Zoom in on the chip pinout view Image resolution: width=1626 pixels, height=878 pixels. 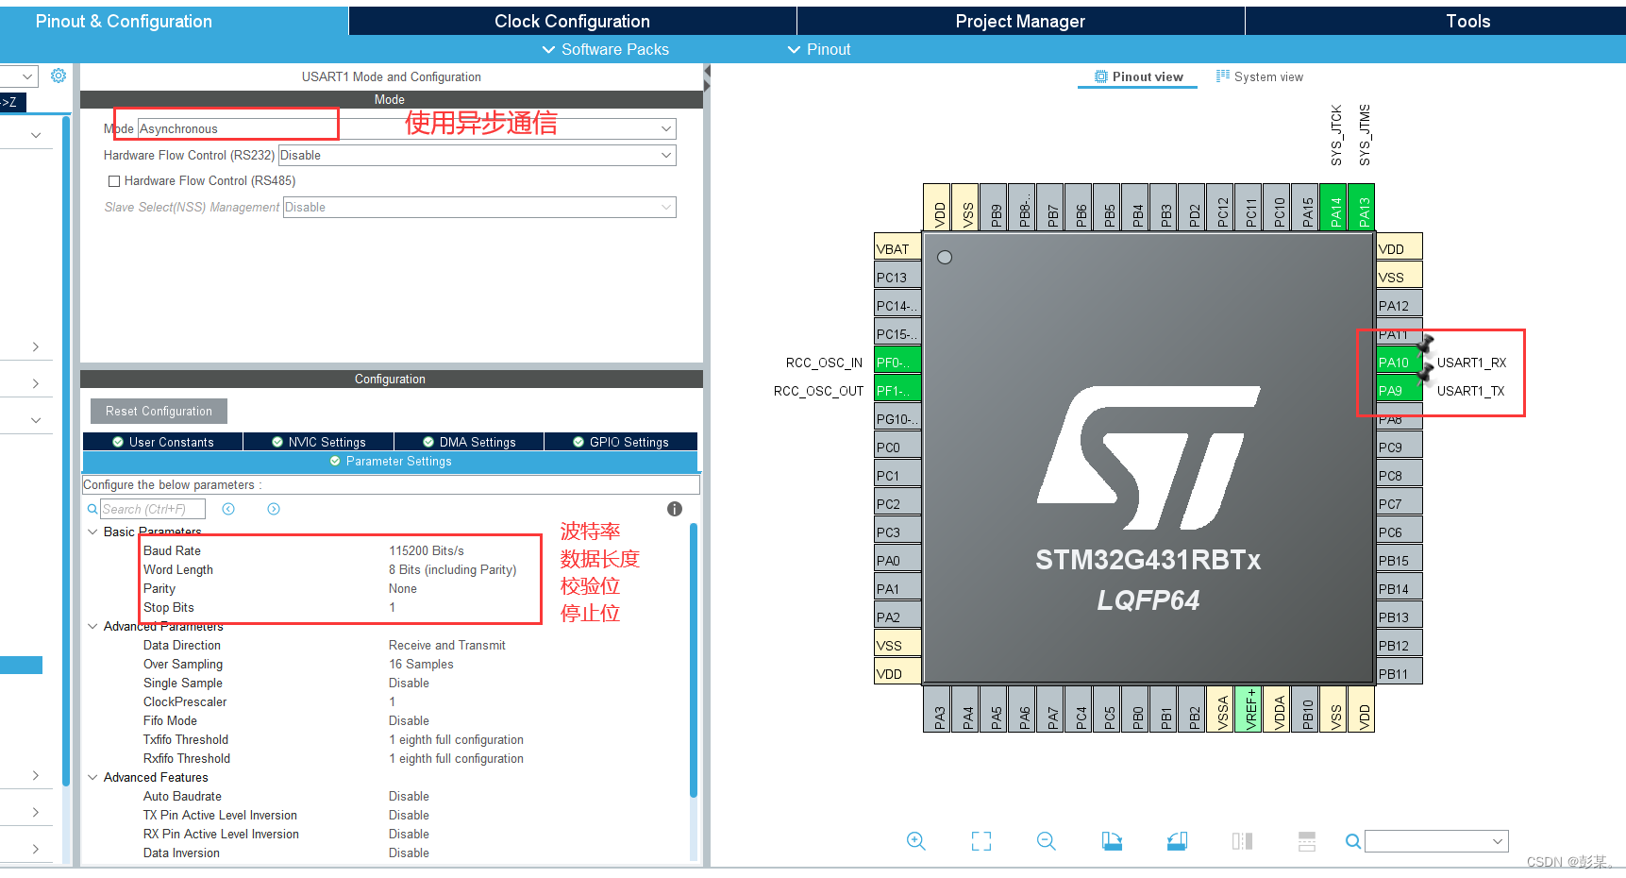(915, 841)
